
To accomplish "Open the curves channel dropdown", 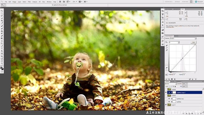I will pos(174,42).
